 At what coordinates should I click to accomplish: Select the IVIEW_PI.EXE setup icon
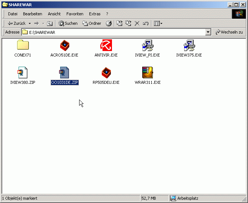[x=148, y=45]
